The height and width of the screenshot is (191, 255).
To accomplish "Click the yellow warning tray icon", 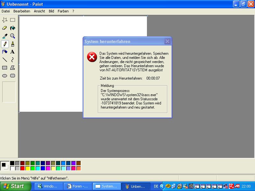I will pos(179,186).
